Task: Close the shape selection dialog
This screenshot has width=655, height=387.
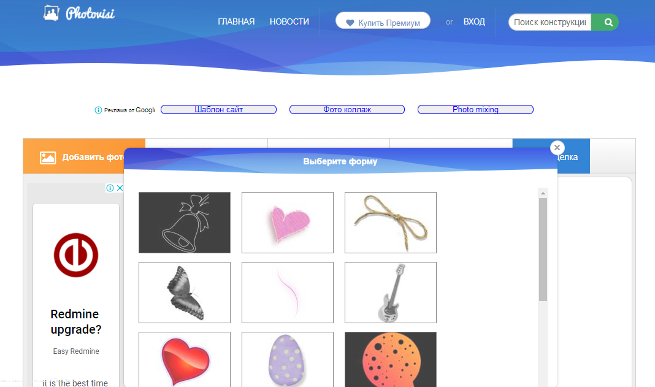Action: click(557, 148)
